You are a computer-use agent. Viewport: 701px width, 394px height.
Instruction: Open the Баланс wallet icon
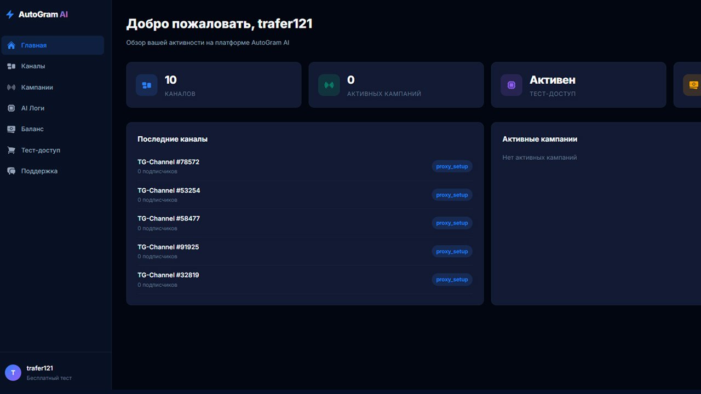[x=11, y=129]
